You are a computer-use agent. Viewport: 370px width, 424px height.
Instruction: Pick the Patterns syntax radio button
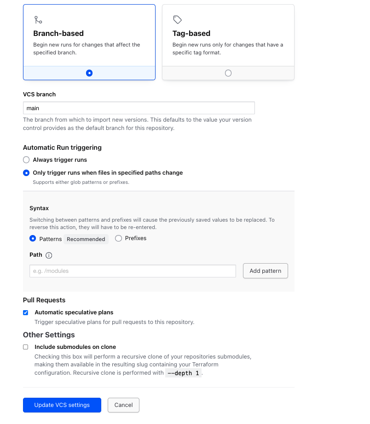click(33, 239)
